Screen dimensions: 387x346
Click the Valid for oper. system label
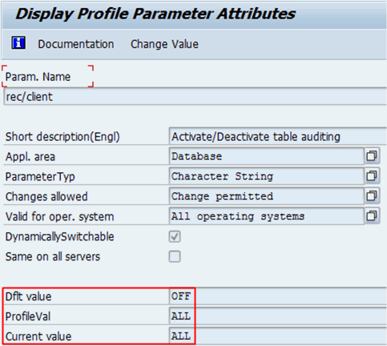(59, 216)
